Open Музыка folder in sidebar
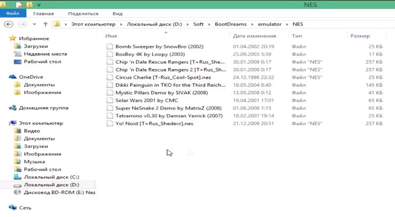 coord(34,162)
